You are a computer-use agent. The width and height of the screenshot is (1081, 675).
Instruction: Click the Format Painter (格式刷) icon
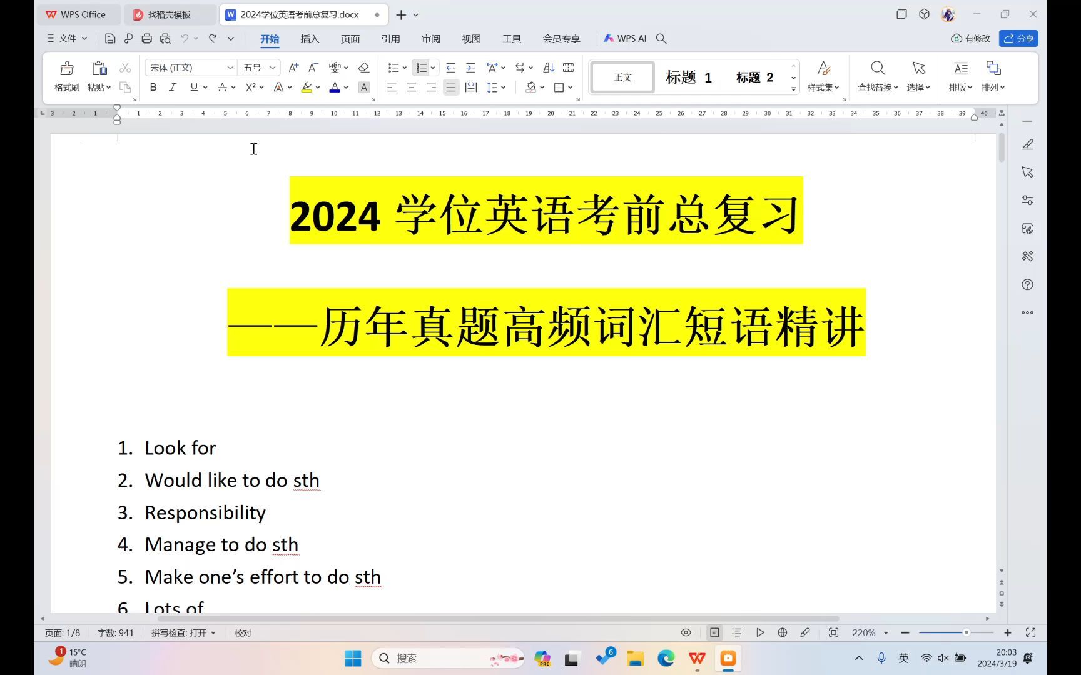click(67, 68)
